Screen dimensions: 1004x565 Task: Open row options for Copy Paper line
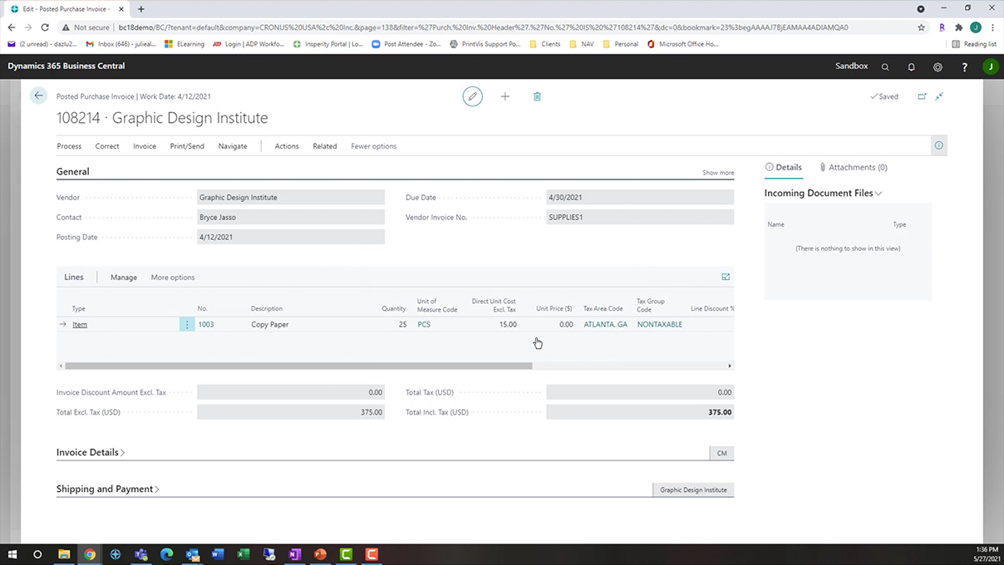[187, 324]
